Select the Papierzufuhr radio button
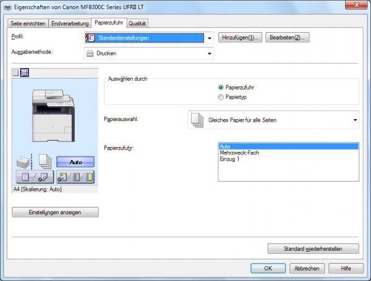 tap(221, 88)
